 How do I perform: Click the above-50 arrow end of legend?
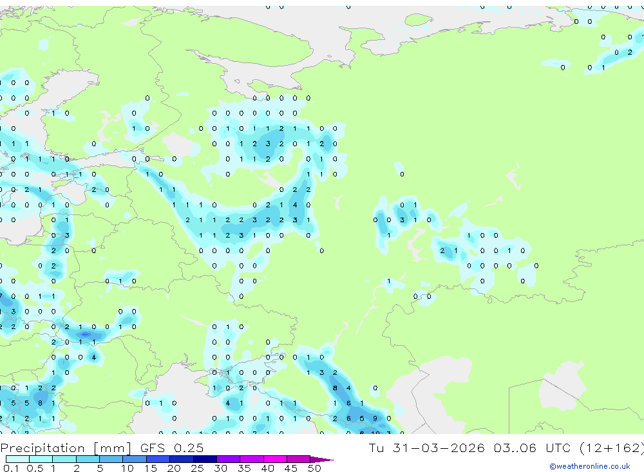322,459
